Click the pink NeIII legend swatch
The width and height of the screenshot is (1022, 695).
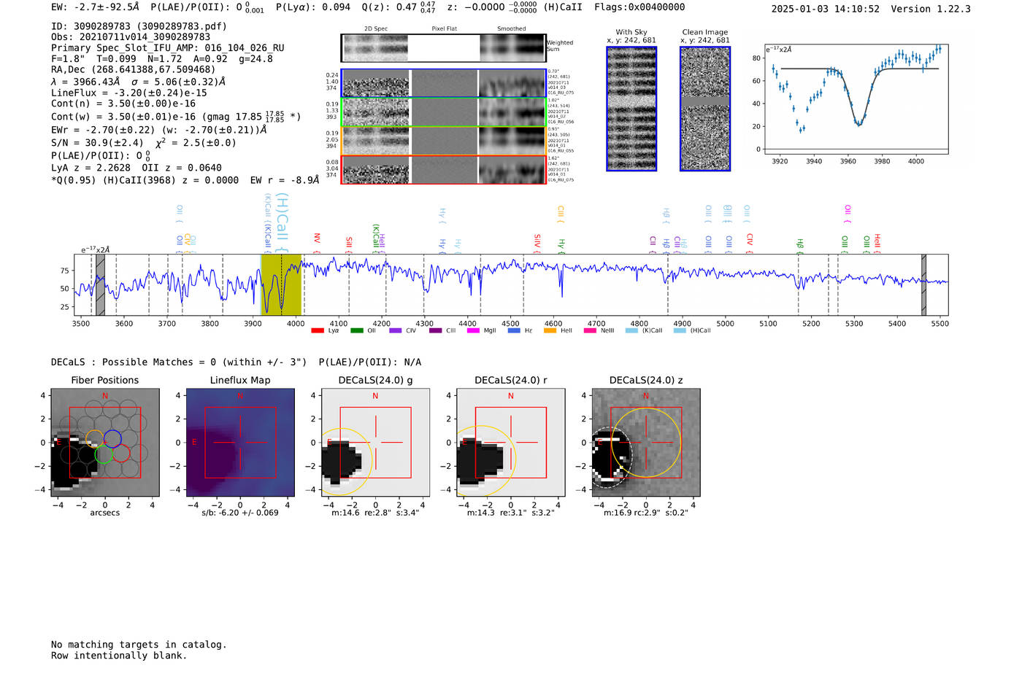[590, 330]
